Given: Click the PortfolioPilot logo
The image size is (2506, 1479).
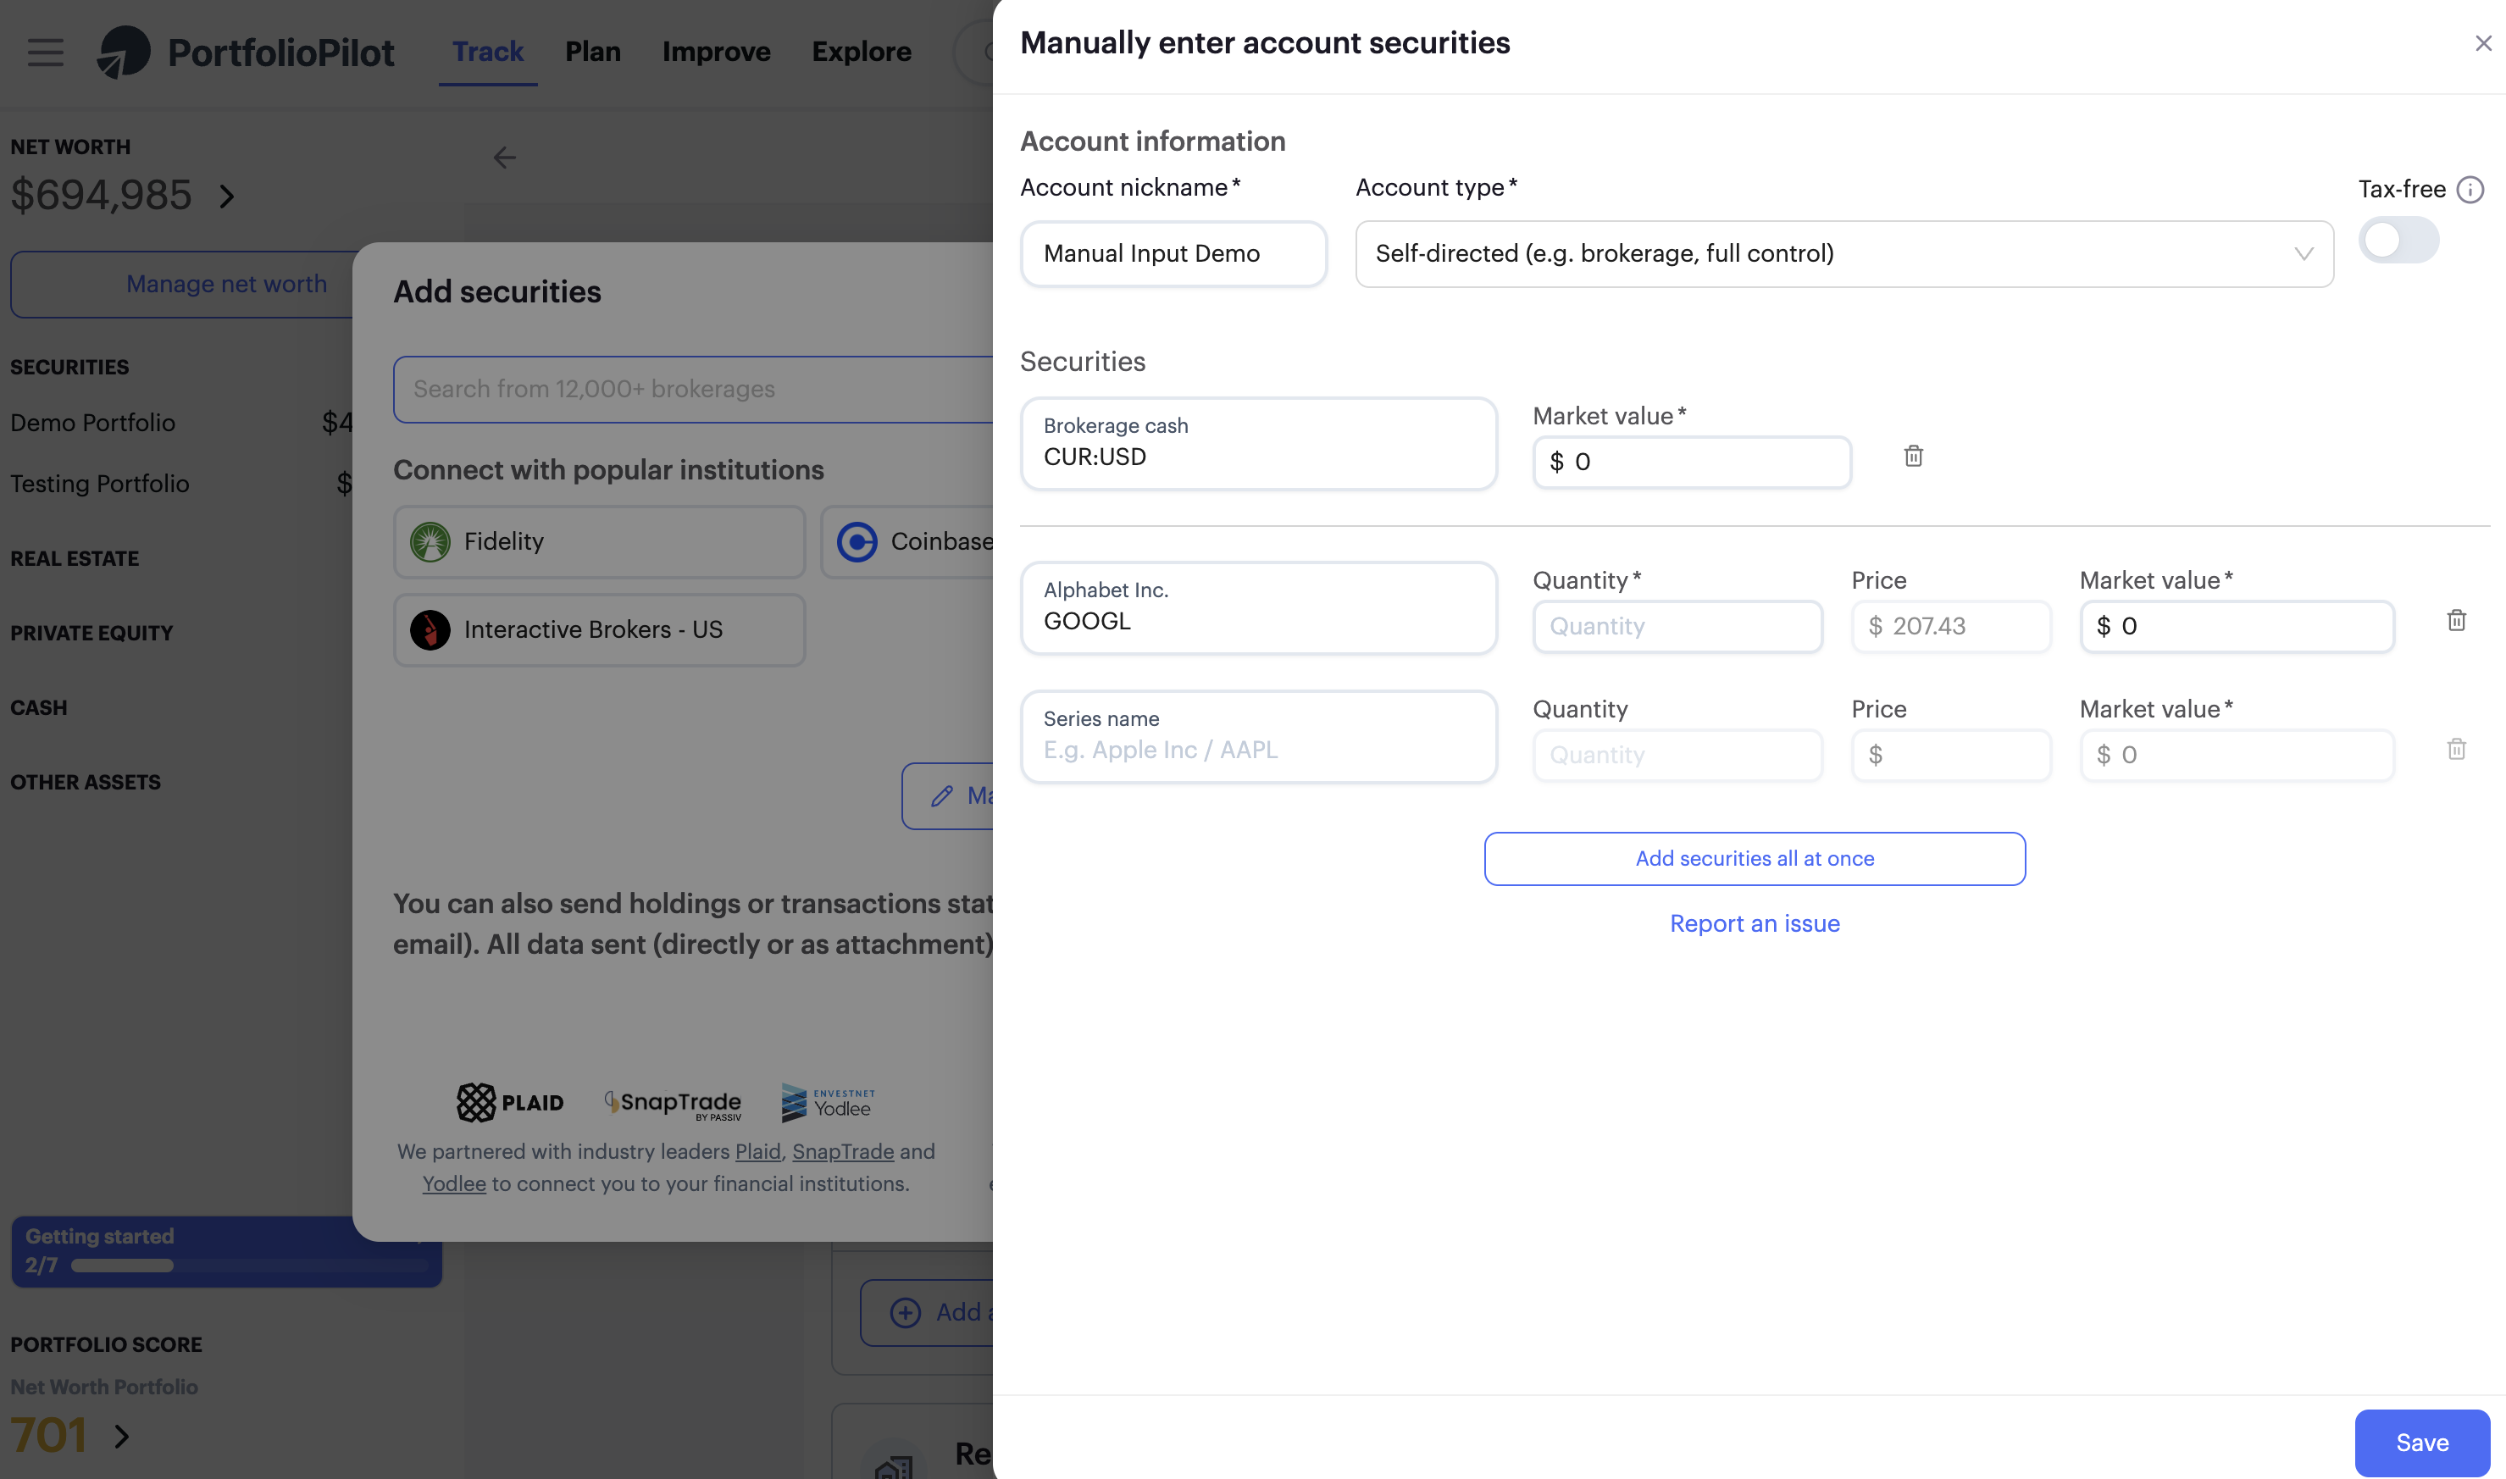Looking at the screenshot, I should [245, 52].
